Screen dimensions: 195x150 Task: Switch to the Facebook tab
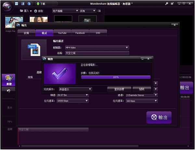(80, 33)
